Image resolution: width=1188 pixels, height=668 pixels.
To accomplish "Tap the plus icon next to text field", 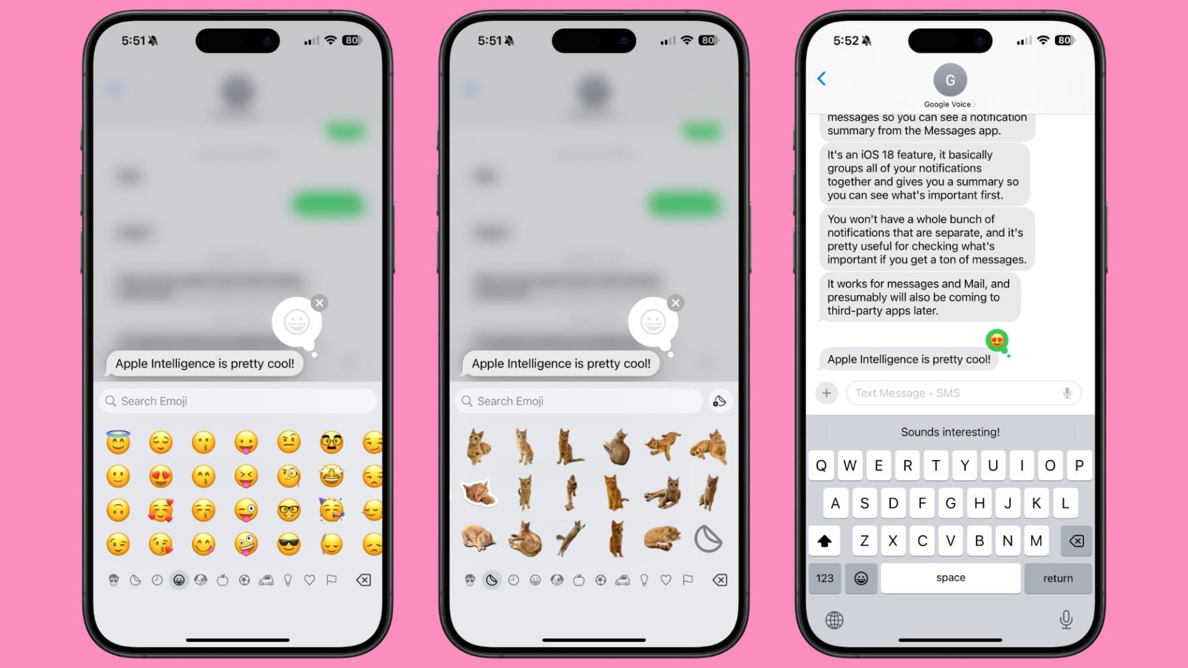I will [x=826, y=392].
